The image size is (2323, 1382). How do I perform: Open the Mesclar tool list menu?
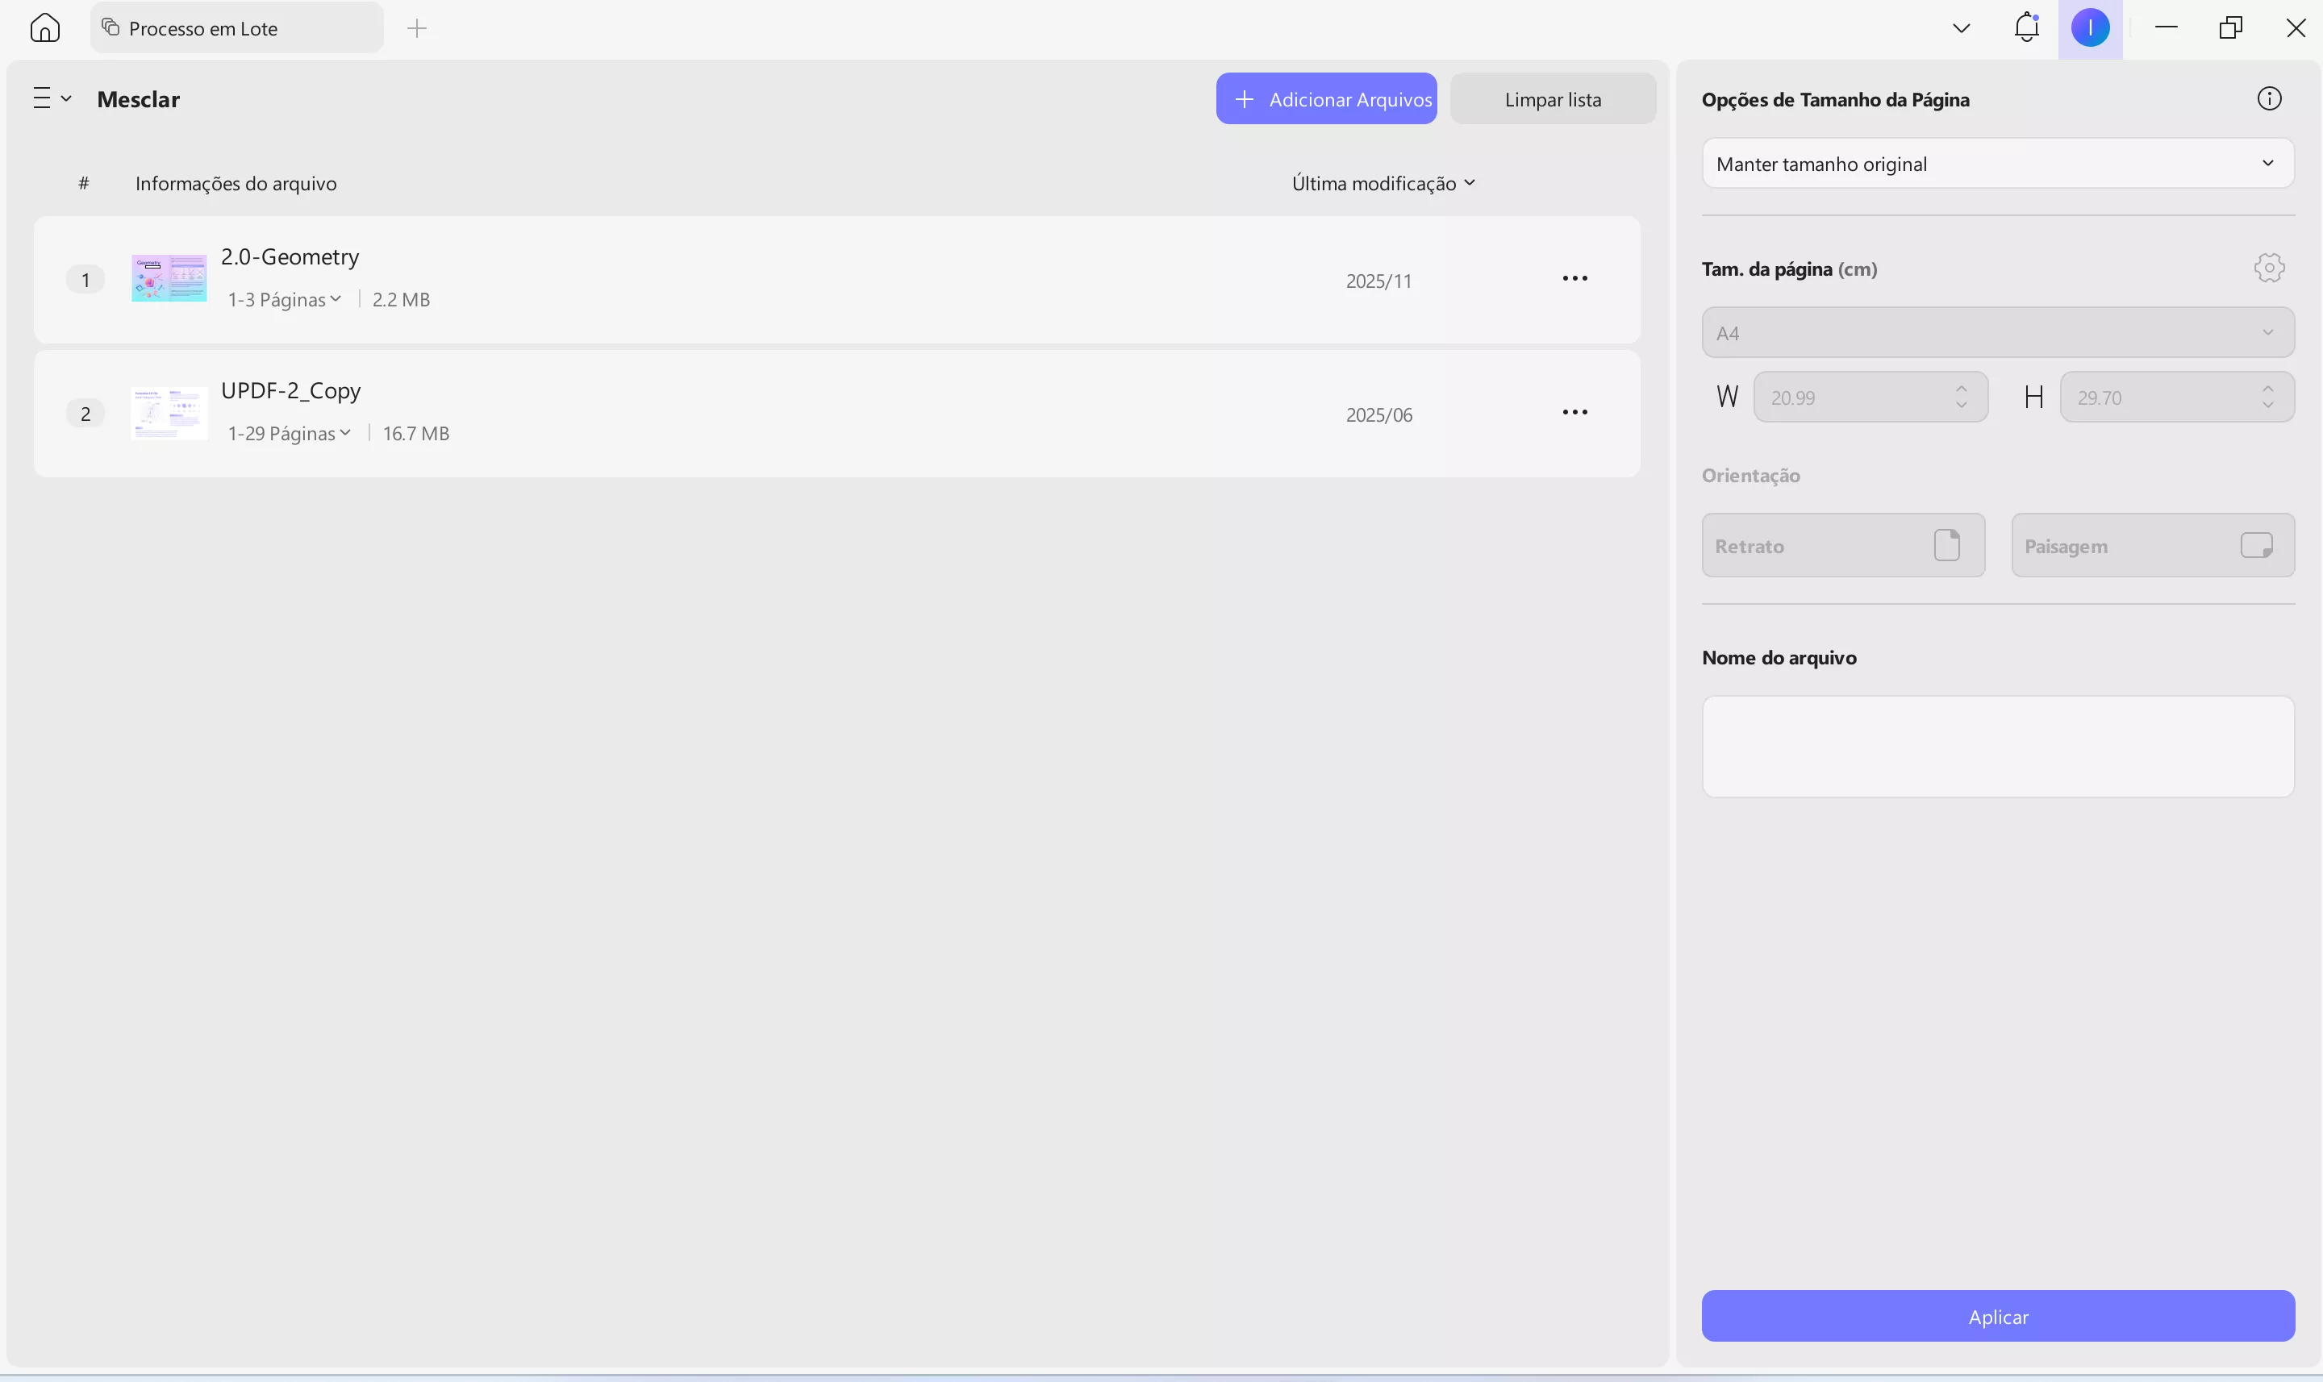click(52, 98)
